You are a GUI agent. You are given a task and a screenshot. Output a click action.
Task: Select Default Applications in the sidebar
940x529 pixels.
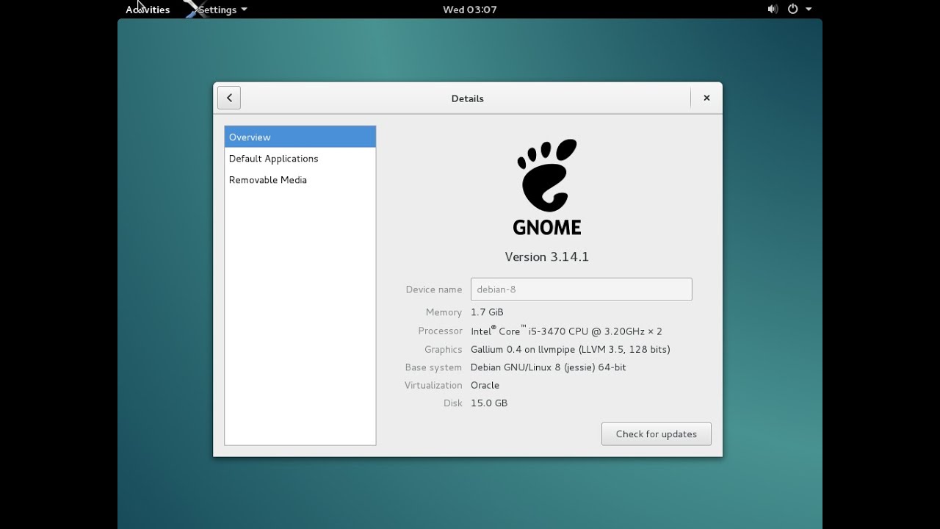click(x=300, y=158)
